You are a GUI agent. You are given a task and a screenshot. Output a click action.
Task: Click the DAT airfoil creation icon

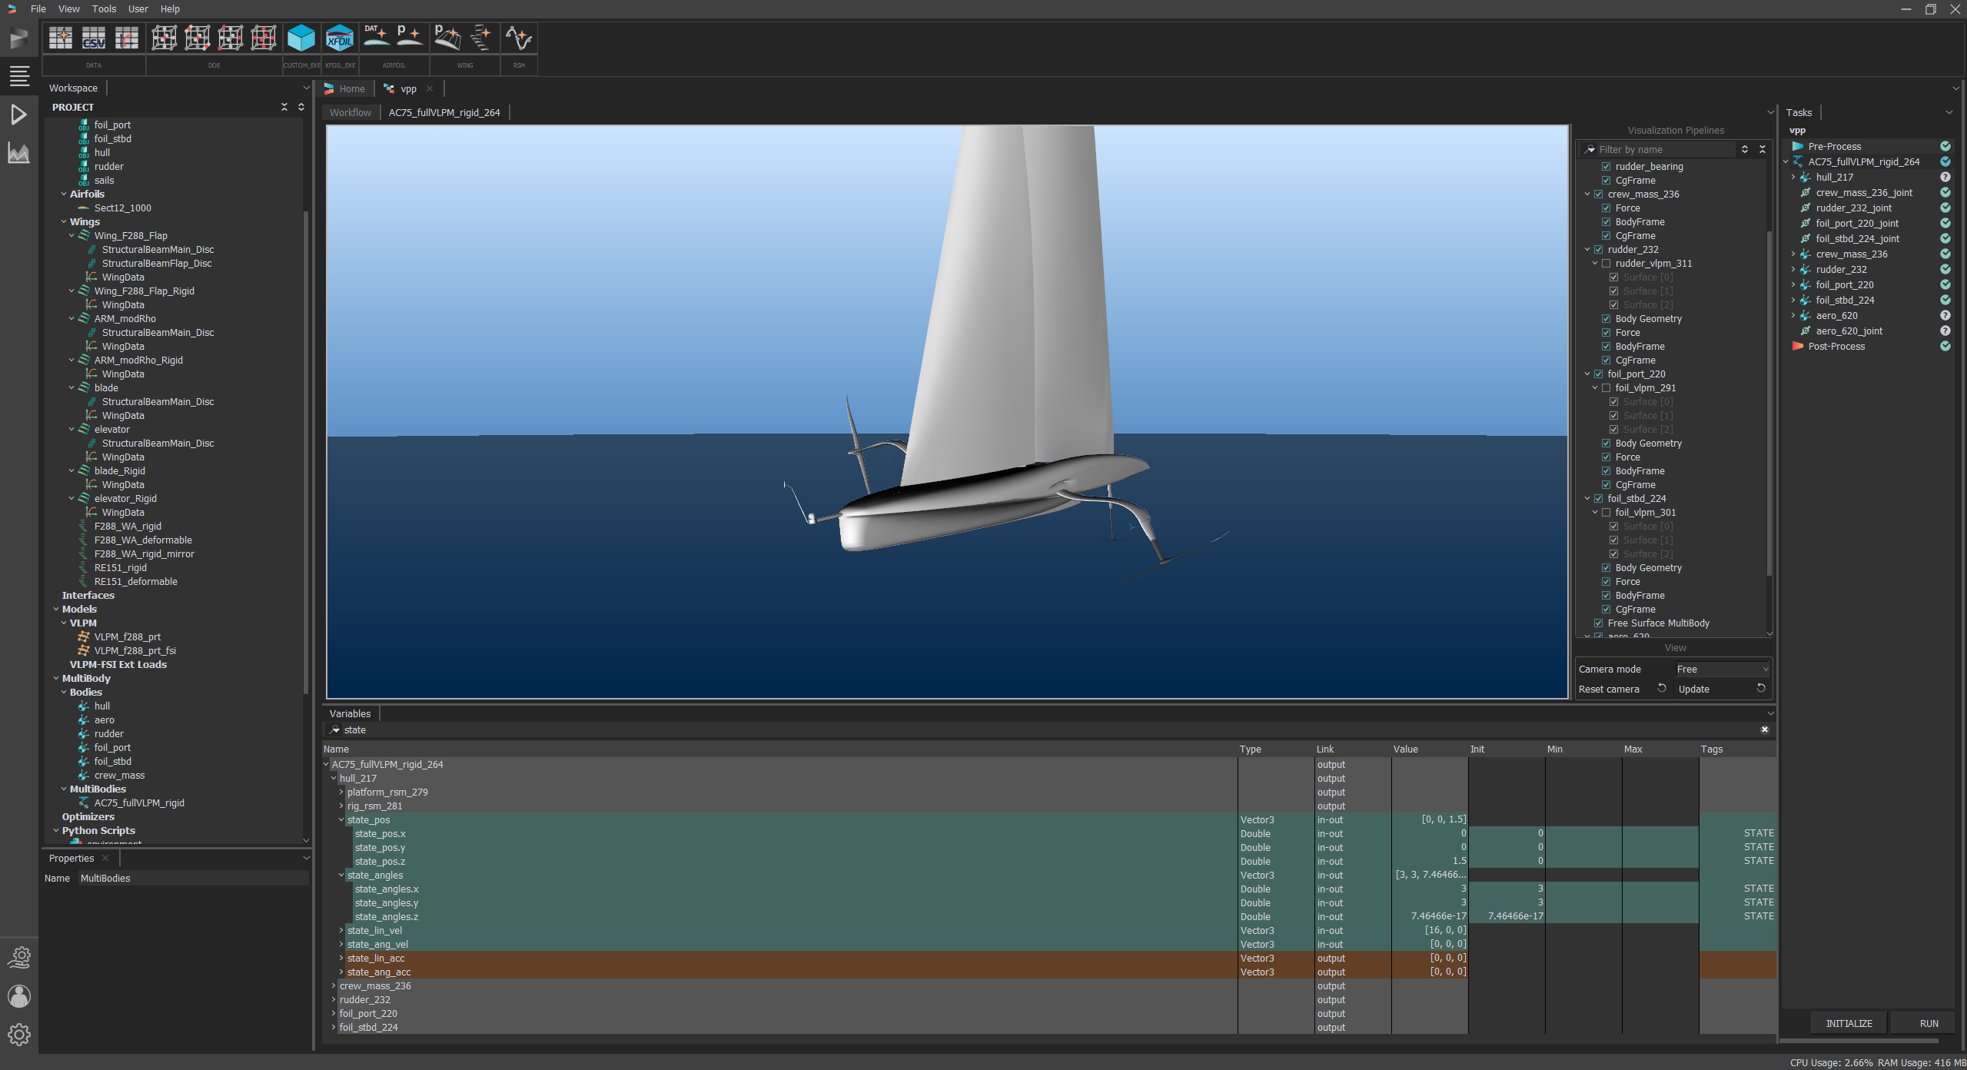[376, 36]
